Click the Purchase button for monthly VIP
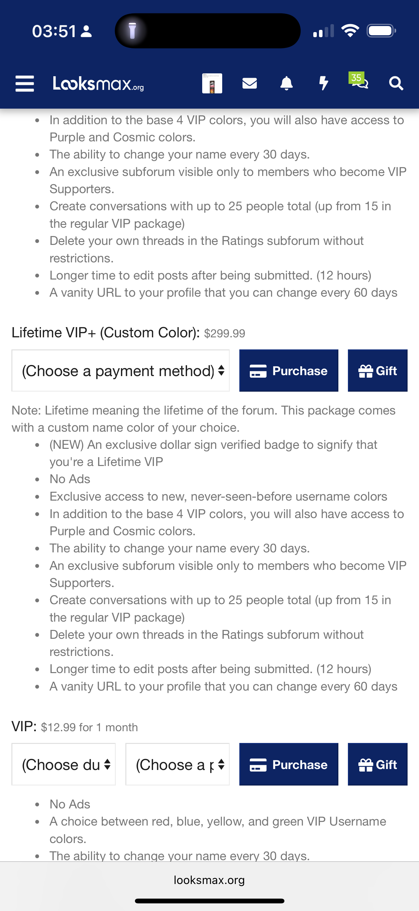The image size is (419, 911). pos(289,764)
